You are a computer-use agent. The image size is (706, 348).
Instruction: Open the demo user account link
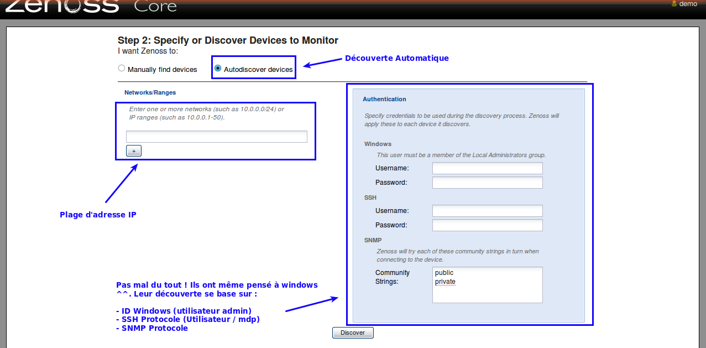(688, 4)
